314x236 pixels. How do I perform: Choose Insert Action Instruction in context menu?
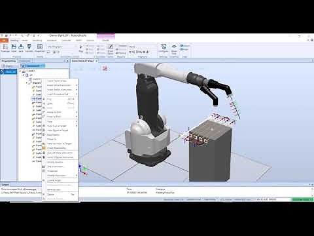click(x=60, y=90)
